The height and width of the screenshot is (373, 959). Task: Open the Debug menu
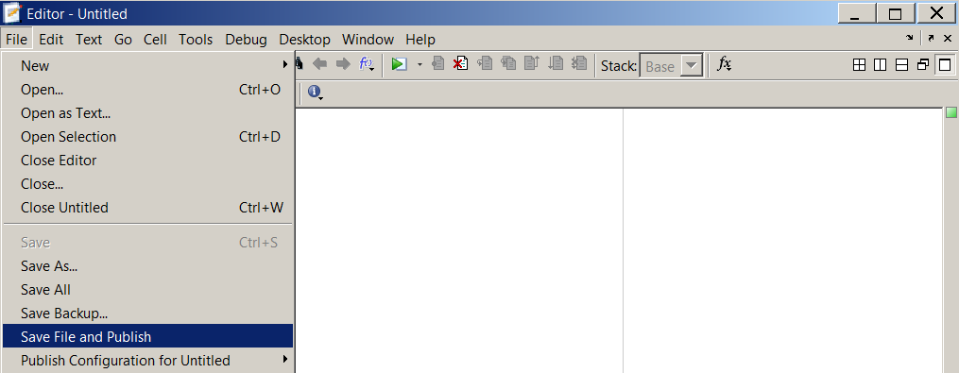pyautogui.click(x=246, y=39)
